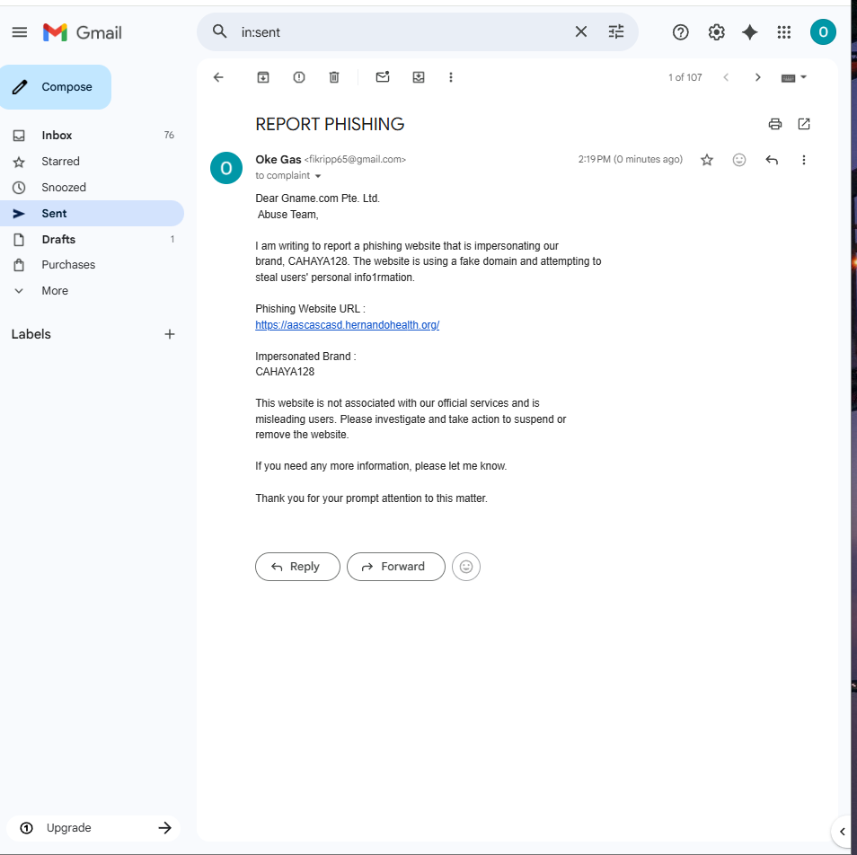Open the Starred folder
Screen dimensions: 857x855
point(92,161)
